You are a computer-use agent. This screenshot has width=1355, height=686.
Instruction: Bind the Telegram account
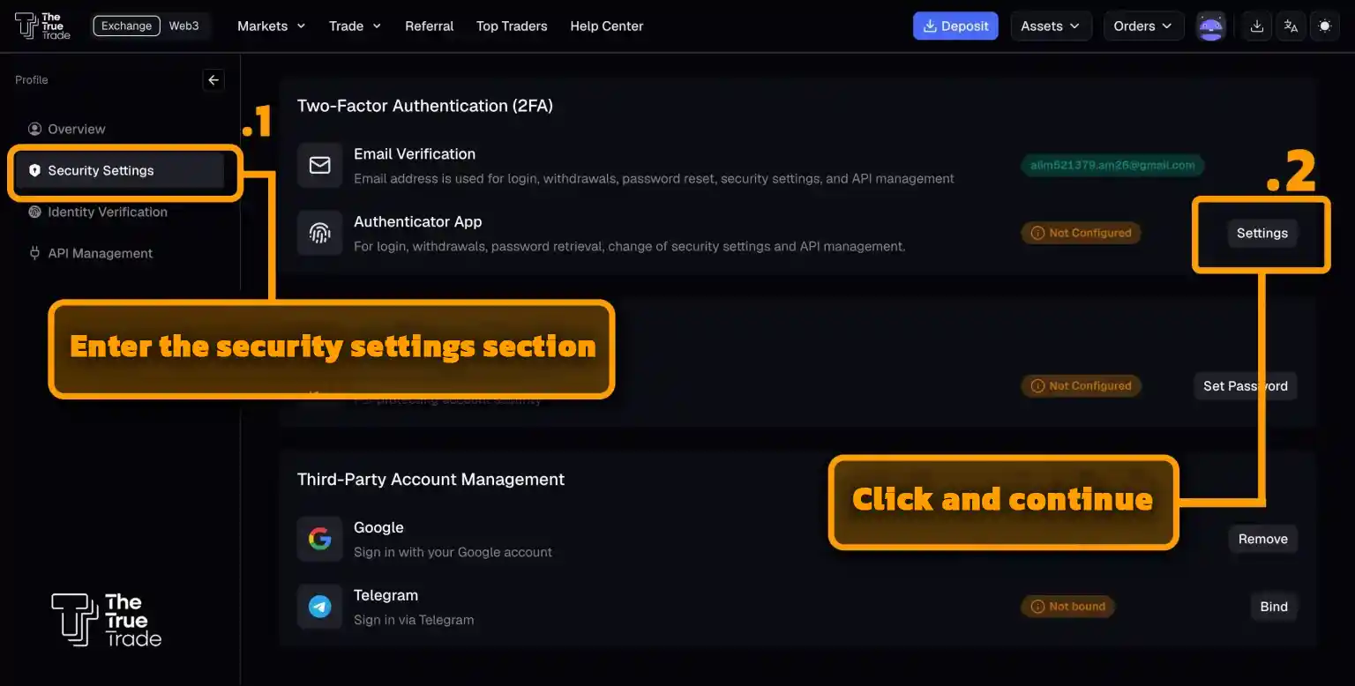point(1274,607)
